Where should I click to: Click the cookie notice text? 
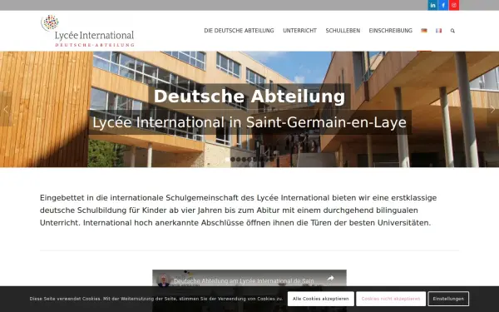156,299
